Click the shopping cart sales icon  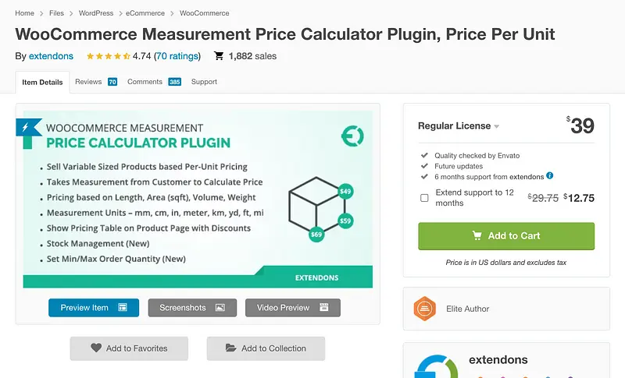pyautogui.click(x=219, y=56)
